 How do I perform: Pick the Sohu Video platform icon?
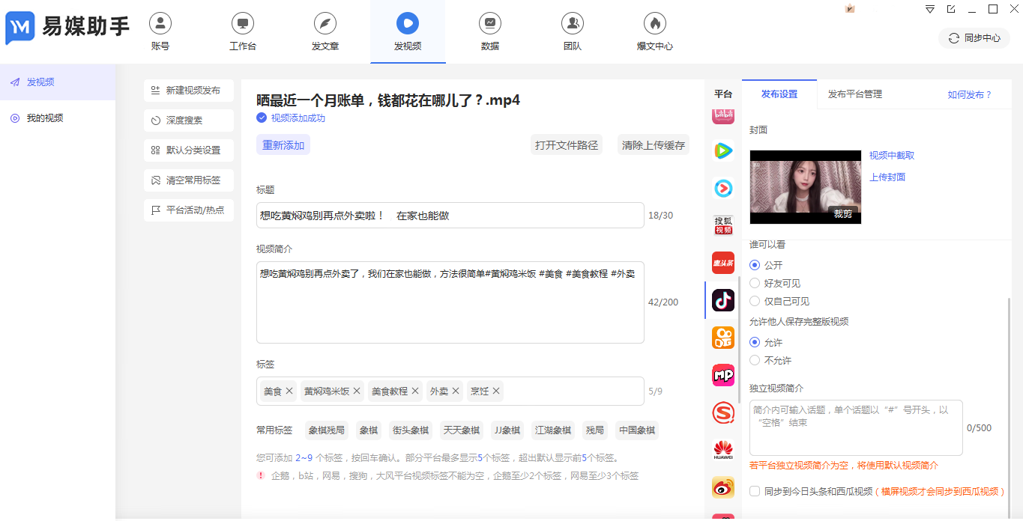tap(722, 225)
